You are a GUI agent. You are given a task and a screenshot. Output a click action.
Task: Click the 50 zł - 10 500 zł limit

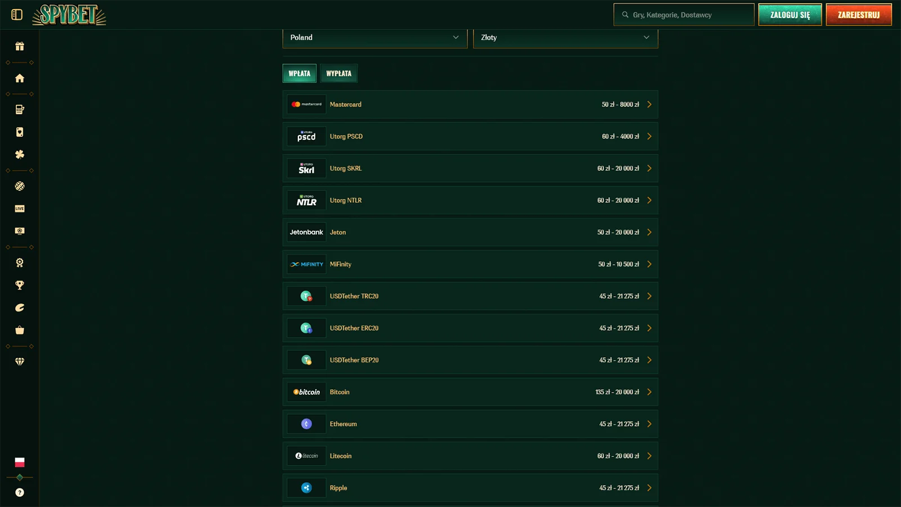point(619,264)
